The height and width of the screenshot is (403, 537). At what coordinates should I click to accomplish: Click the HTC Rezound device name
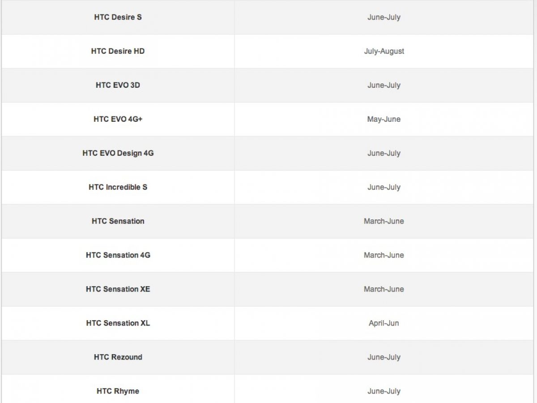(118, 358)
